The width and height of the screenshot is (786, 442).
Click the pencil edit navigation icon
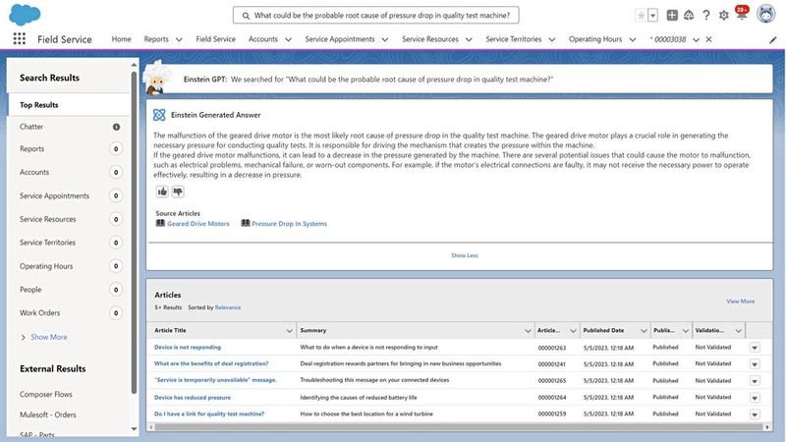pyautogui.click(x=772, y=40)
